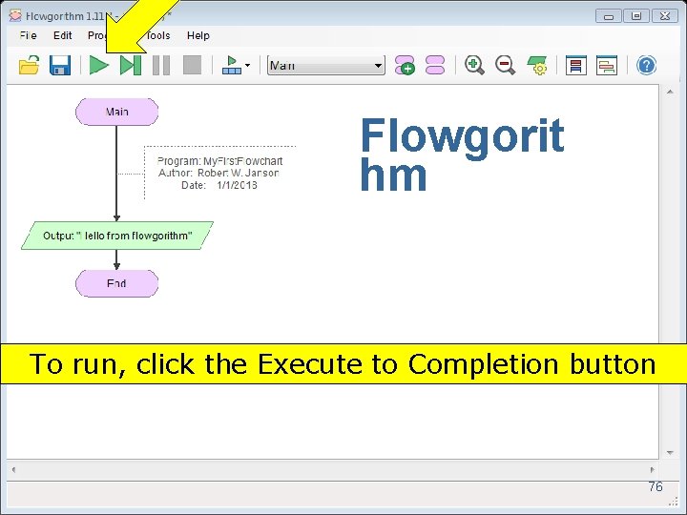Click the run speed icon
This screenshot has width=687, height=515.
tap(232, 66)
